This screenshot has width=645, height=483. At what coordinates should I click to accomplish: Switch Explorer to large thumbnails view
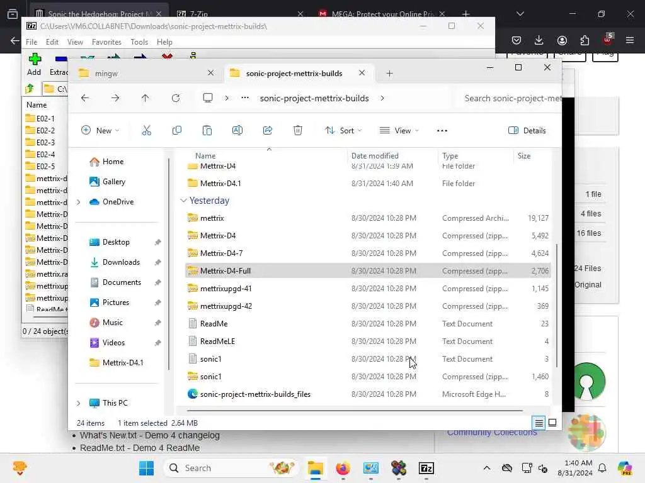click(x=552, y=423)
